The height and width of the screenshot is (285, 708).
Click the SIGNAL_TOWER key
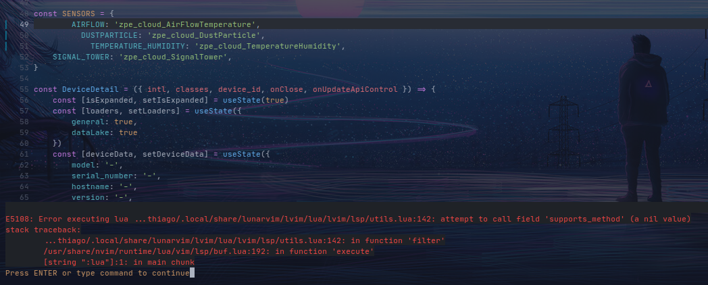click(x=81, y=57)
